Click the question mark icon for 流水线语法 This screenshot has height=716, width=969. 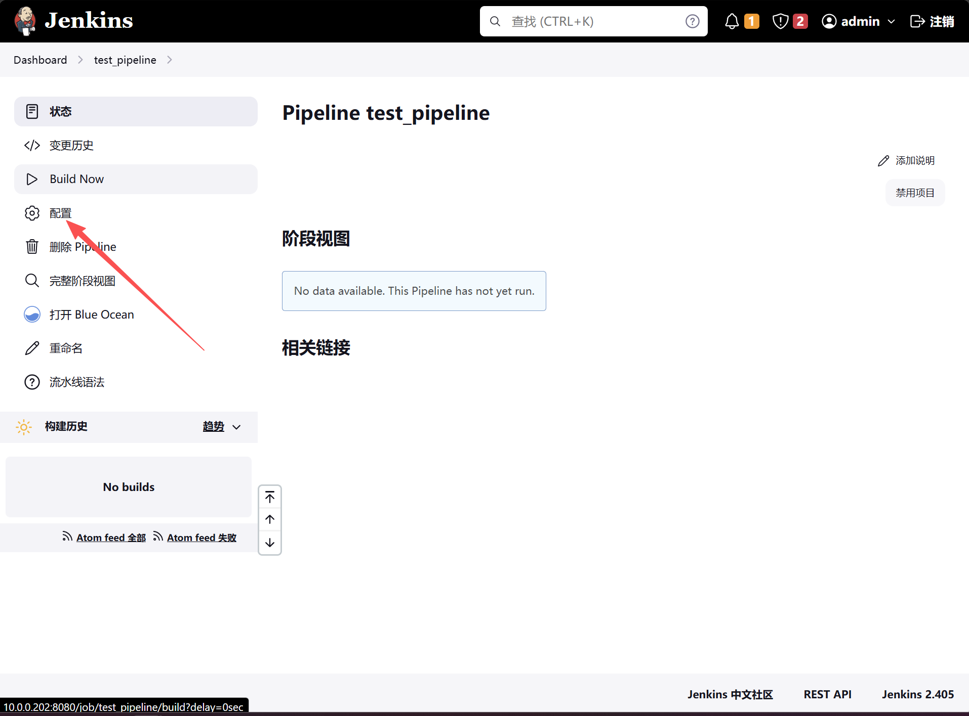(x=32, y=382)
